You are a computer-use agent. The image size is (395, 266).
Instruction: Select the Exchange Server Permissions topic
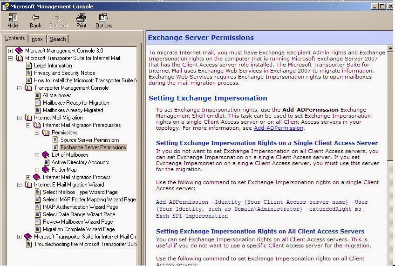point(93,147)
